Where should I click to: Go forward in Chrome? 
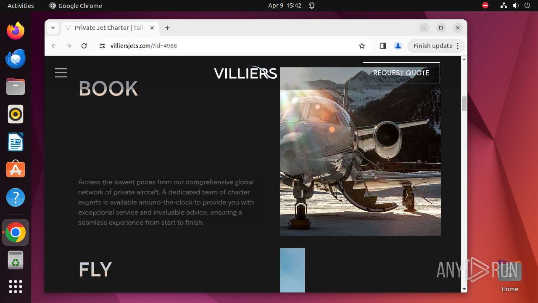pyautogui.click(x=69, y=46)
